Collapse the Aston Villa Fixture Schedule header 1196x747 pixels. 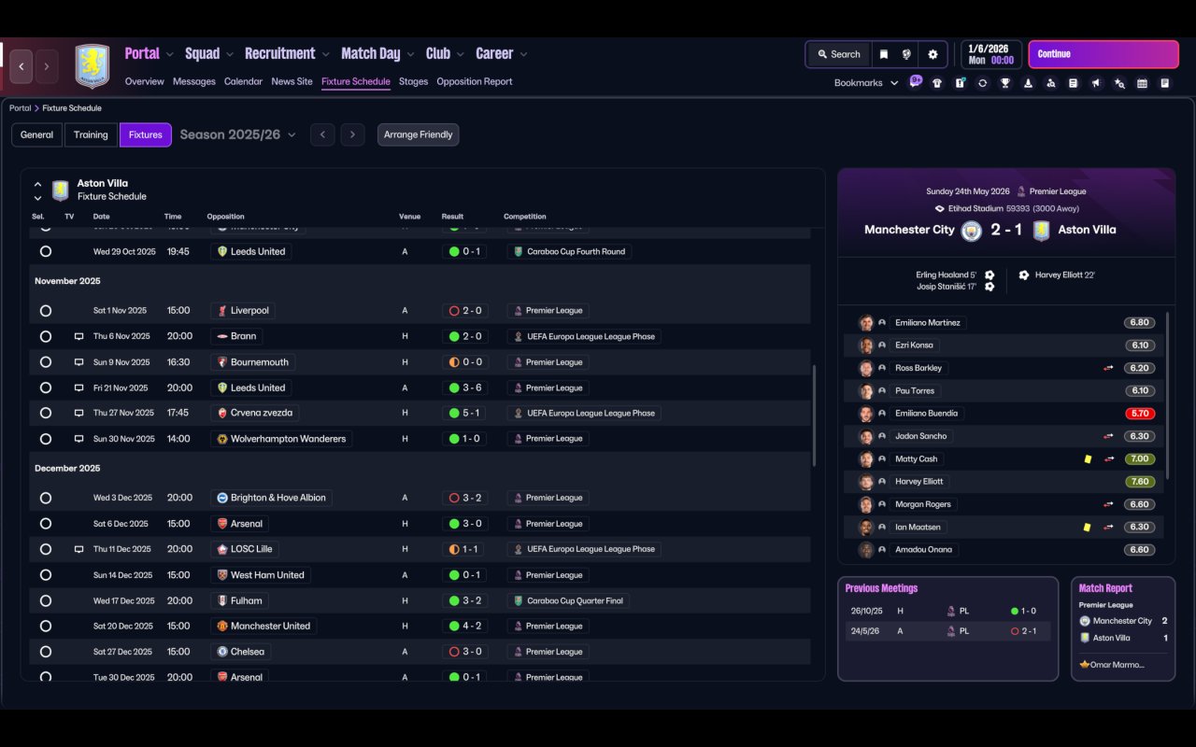pos(37,184)
